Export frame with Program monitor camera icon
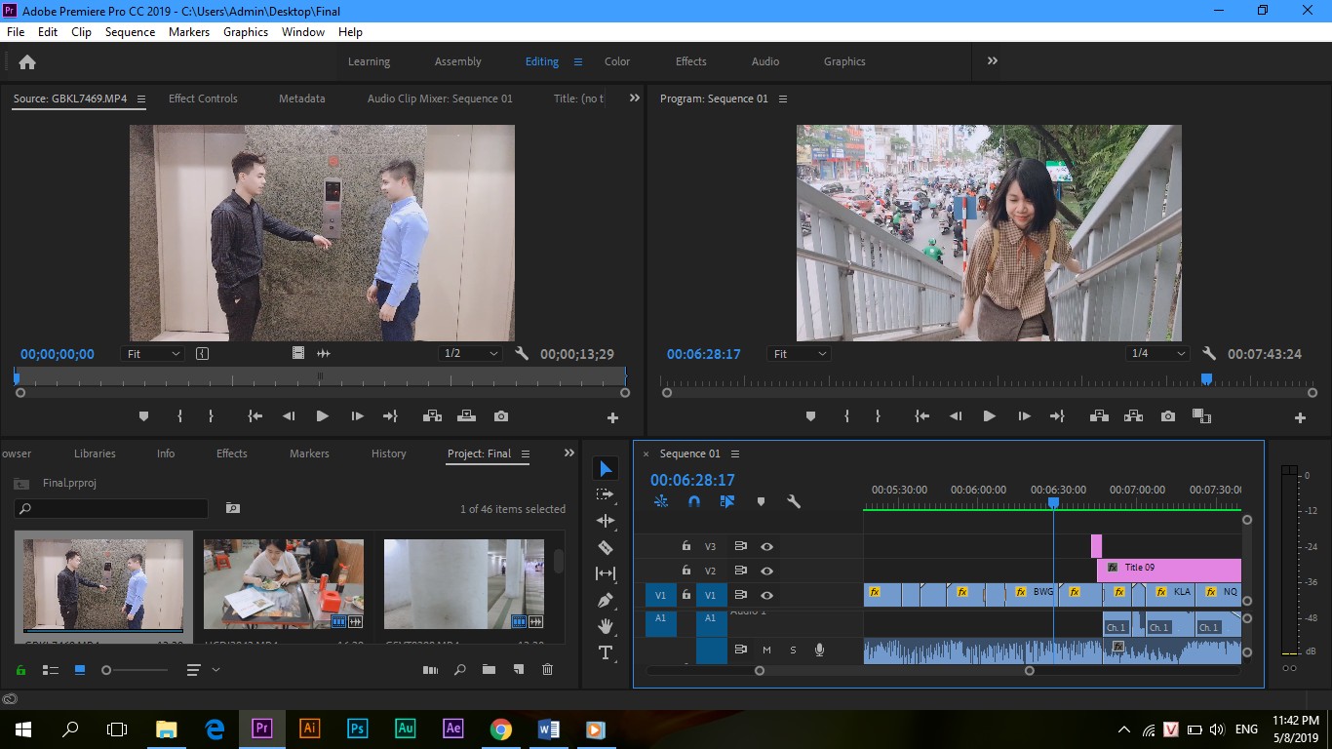1332x749 pixels. point(1168,416)
